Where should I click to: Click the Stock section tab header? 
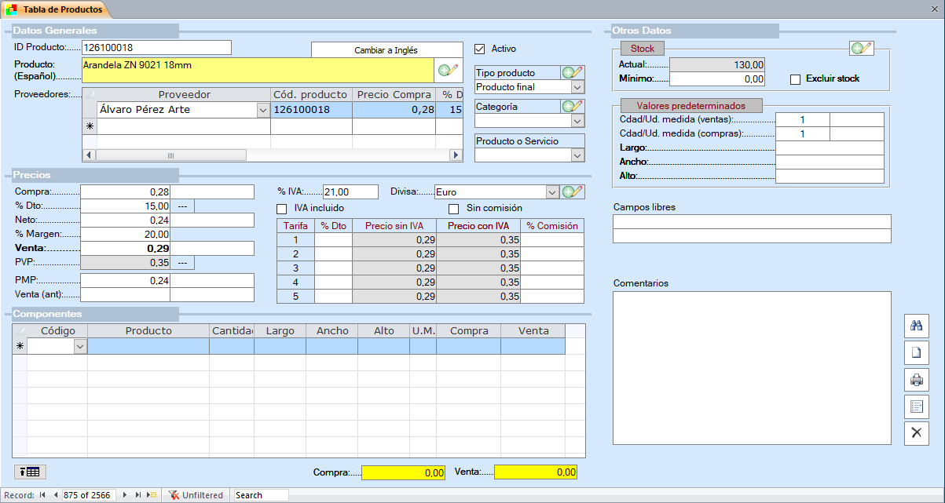[643, 49]
